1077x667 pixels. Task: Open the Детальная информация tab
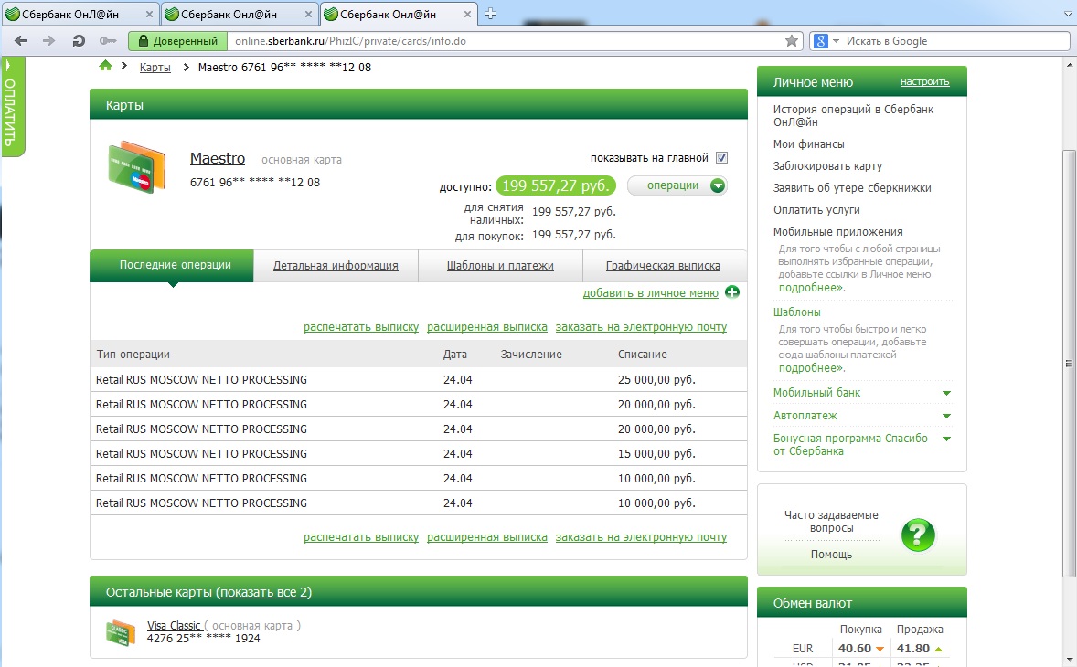[336, 266]
